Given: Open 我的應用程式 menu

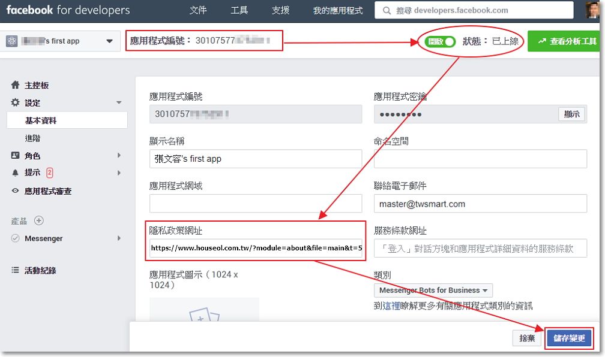Looking at the screenshot, I should pyautogui.click(x=338, y=10).
